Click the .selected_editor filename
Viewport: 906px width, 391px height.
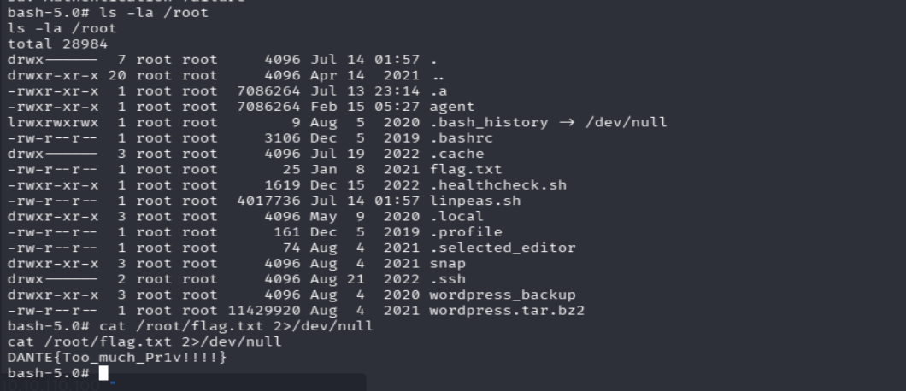(x=502, y=248)
